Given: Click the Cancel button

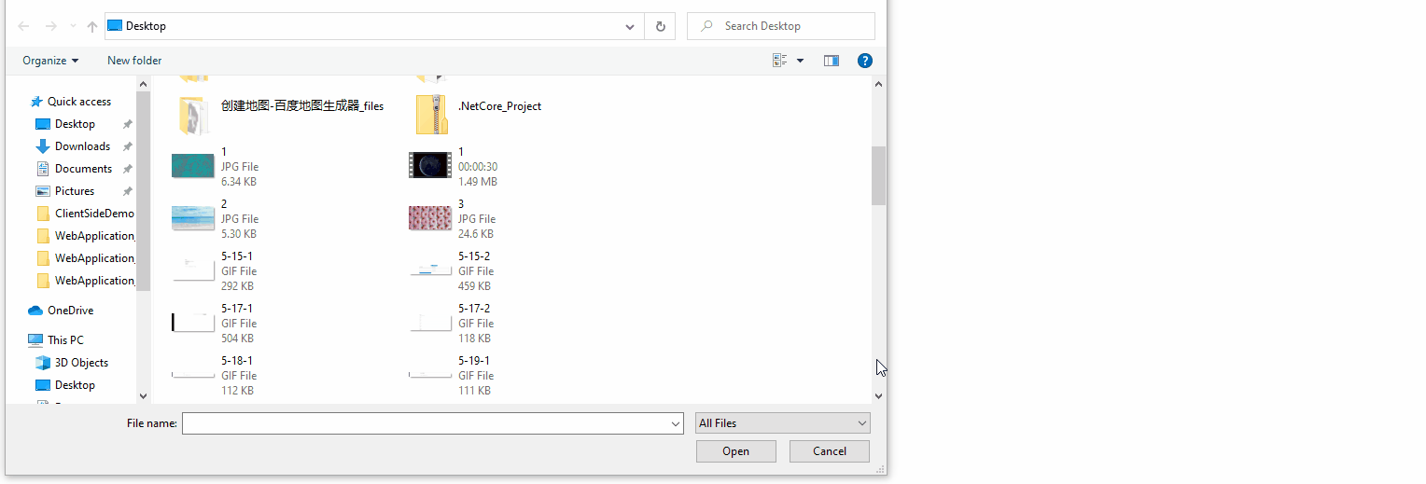Looking at the screenshot, I should pyautogui.click(x=830, y=451).
